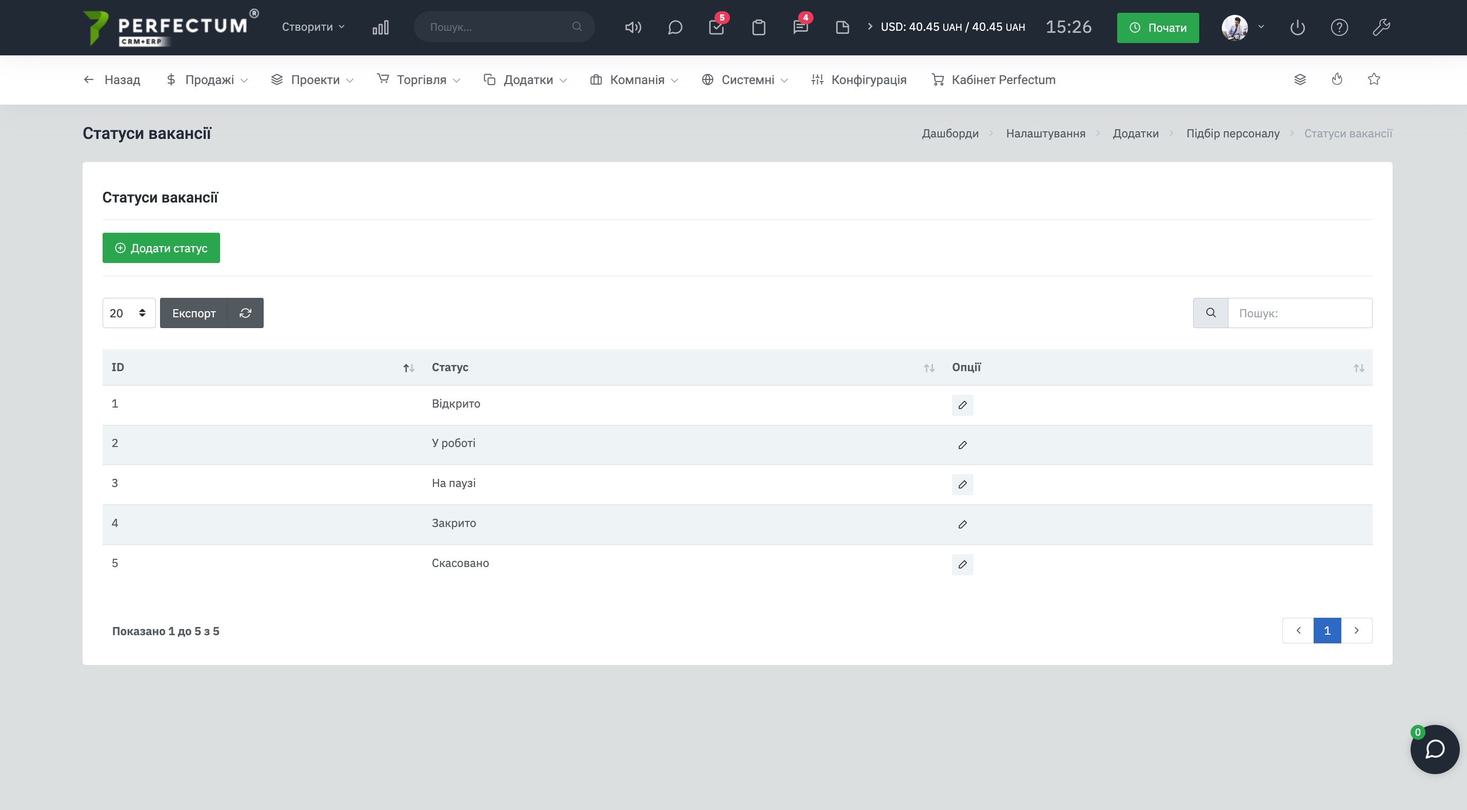Edit the У роботі status
This screenshot has width=1467, height=810.
click(x=962, y=444)
